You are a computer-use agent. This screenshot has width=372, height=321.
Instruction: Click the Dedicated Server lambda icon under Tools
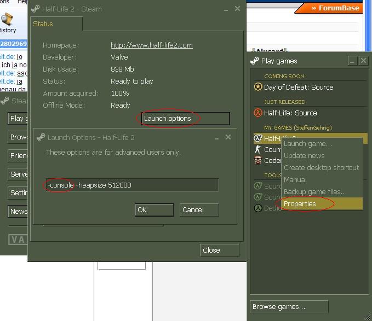coord(258,208)
